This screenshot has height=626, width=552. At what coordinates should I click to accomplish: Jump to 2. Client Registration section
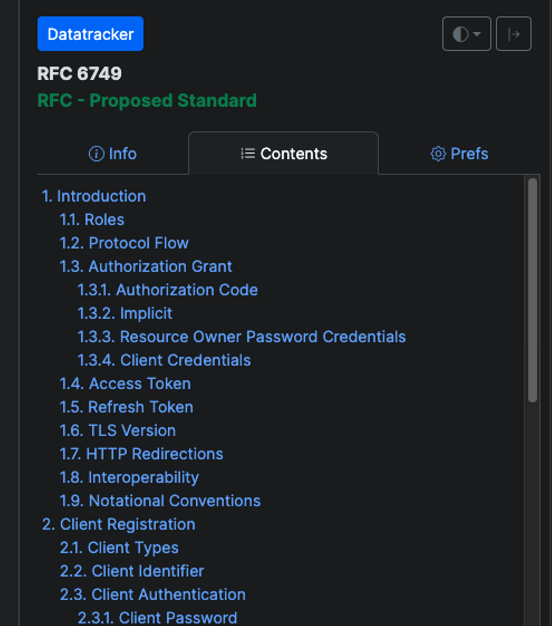(x=118, y=524)
